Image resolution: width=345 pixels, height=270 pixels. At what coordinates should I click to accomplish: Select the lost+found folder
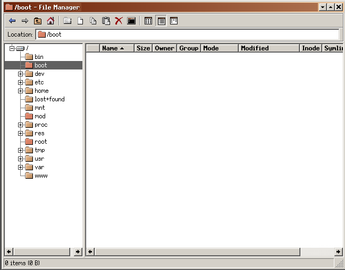click(x=45, y=99)
